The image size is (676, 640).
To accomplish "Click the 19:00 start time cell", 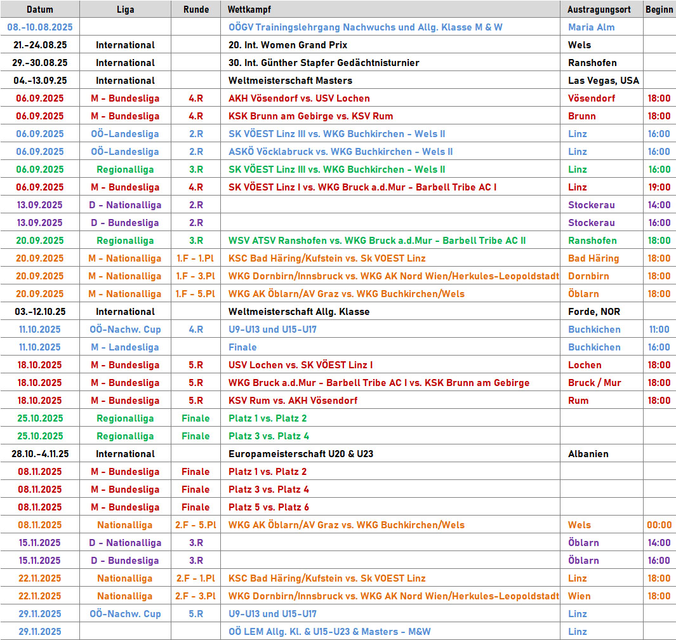I will click(659, 187).
